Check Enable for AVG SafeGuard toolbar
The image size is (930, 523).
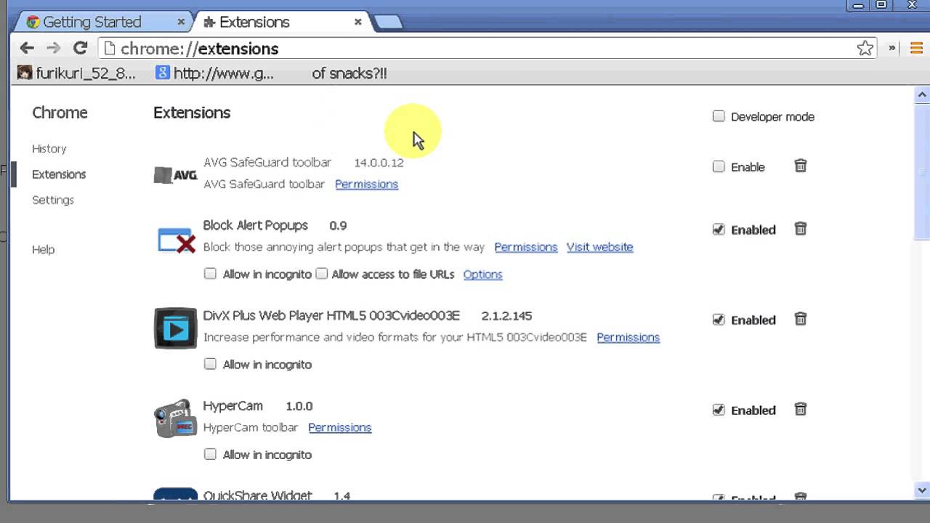coord(719,166)
